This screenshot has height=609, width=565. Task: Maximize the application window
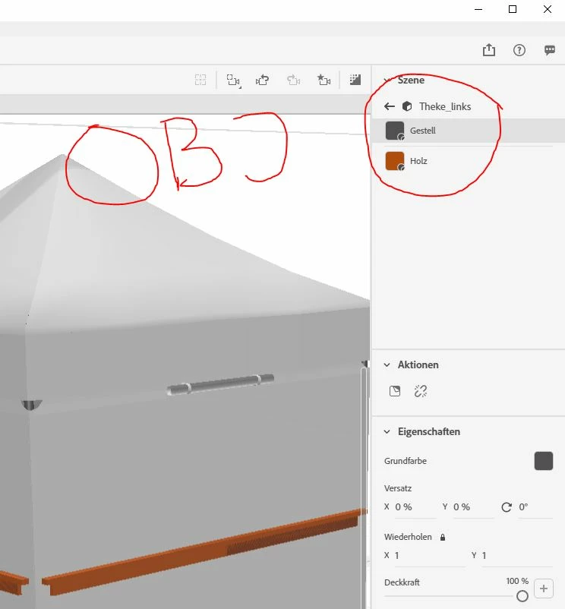click(513, 9)
